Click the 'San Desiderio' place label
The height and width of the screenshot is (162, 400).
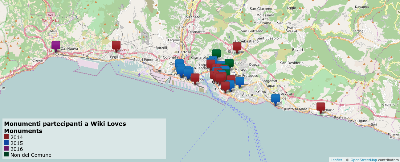(x=292, y=63)
